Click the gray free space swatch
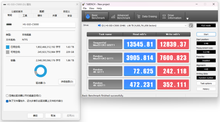 pos(8,52)
